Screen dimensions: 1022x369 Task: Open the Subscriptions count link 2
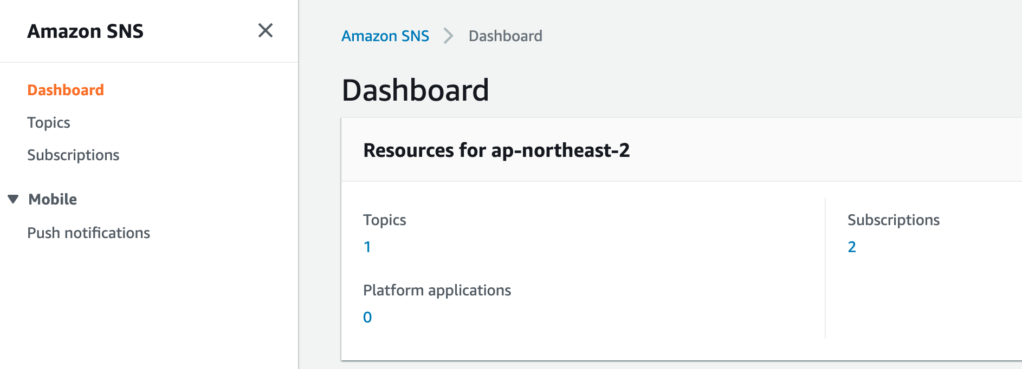click(852, 247)
